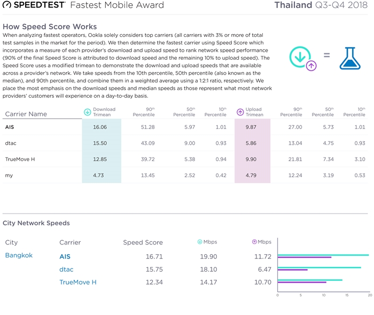Select the Speed Score column header

click(143, 242)
